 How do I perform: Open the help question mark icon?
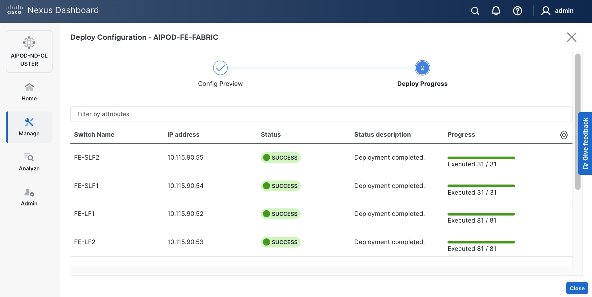(517, 11)
